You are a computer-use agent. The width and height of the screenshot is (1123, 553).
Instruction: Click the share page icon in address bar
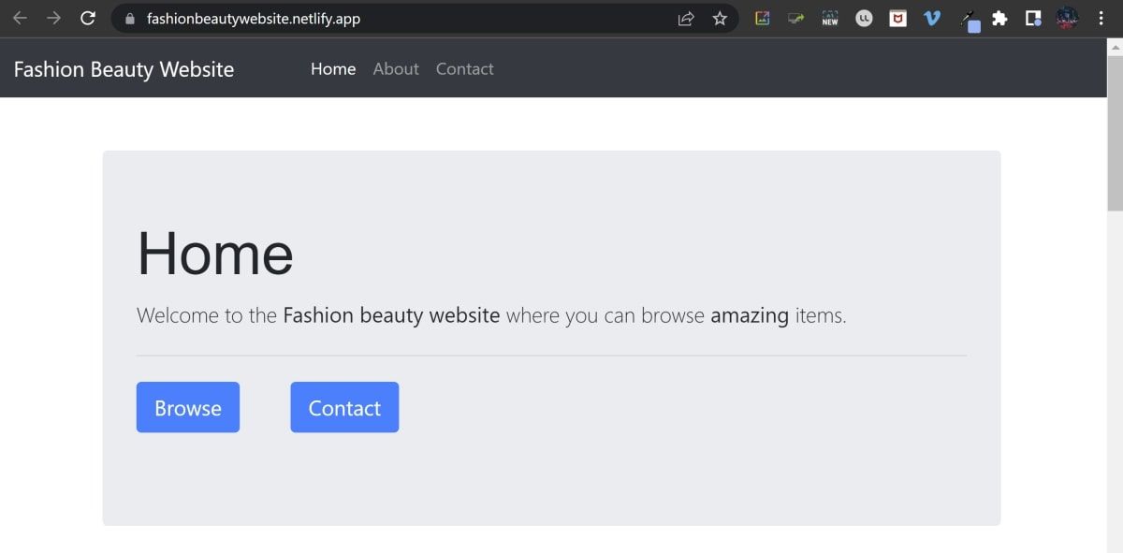pos(686,18)
